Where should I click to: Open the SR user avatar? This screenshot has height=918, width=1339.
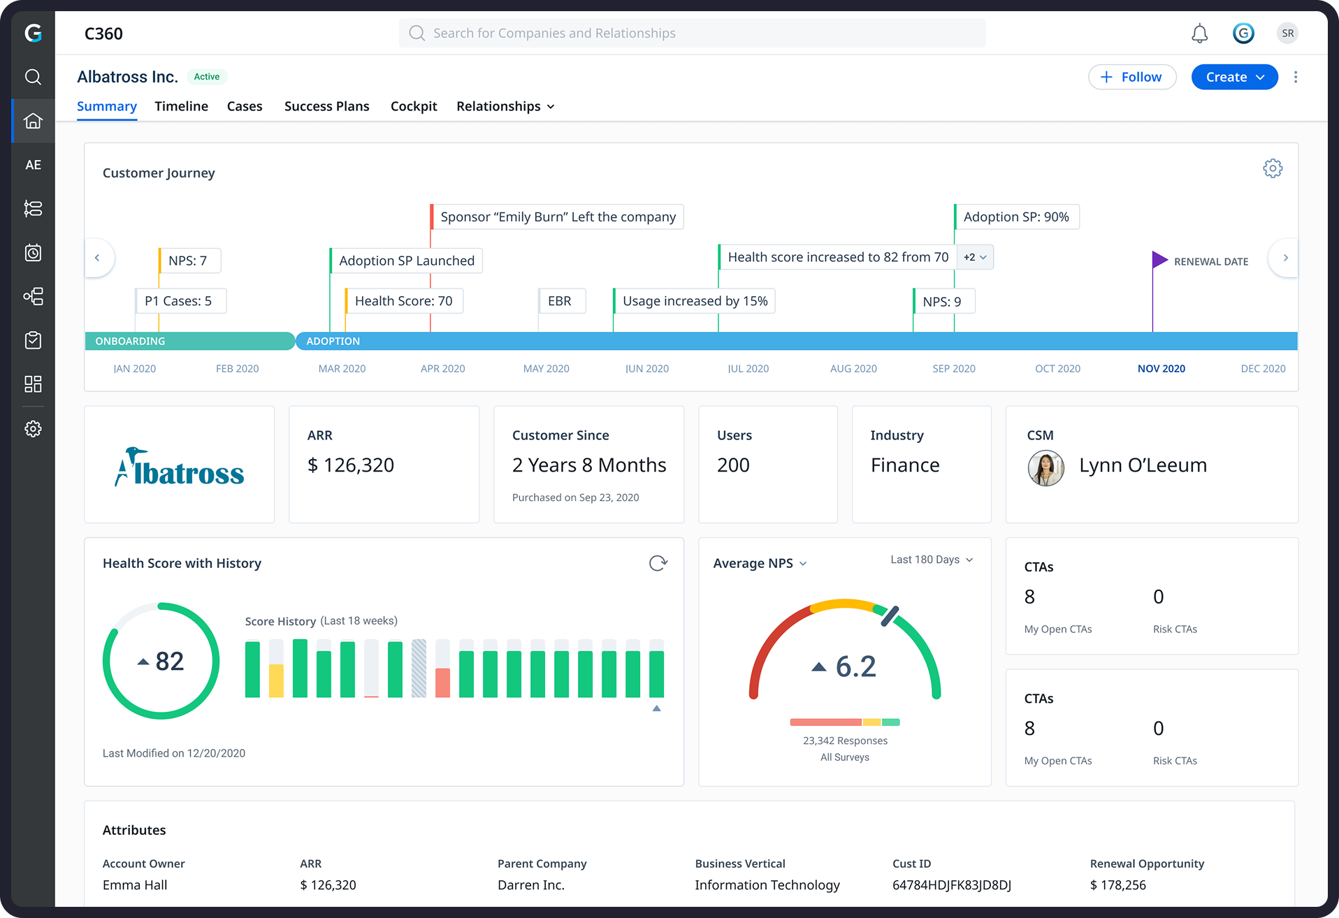coord(1287,33)
